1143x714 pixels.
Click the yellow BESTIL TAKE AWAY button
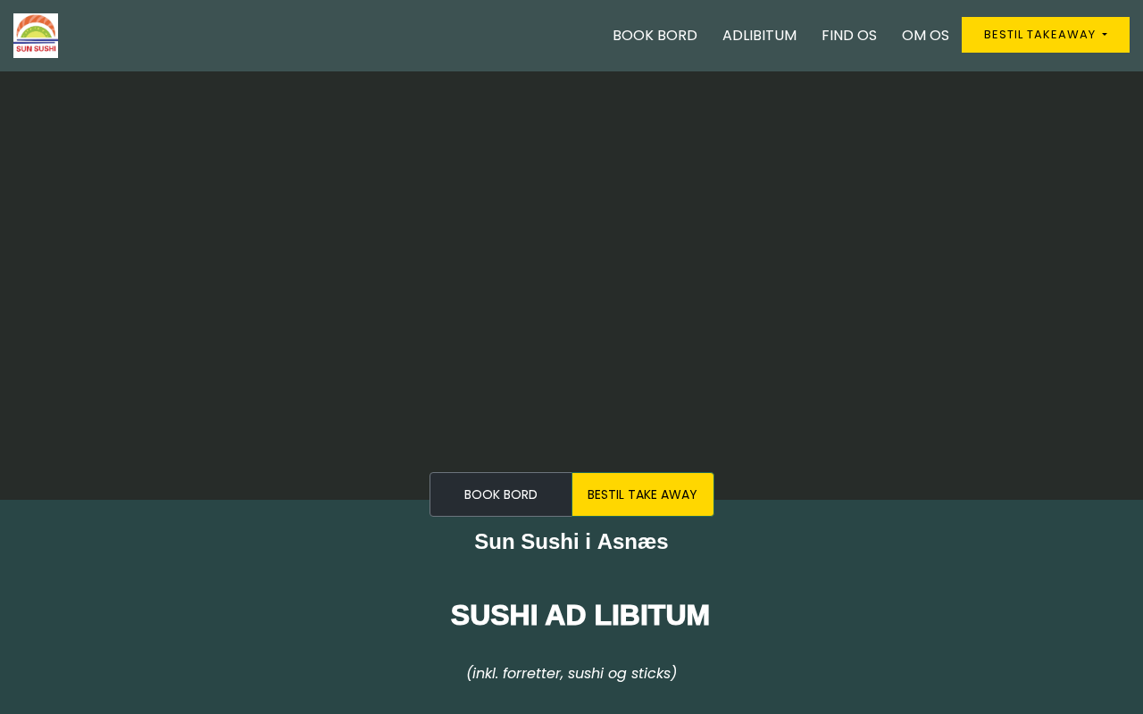point(643,494)
